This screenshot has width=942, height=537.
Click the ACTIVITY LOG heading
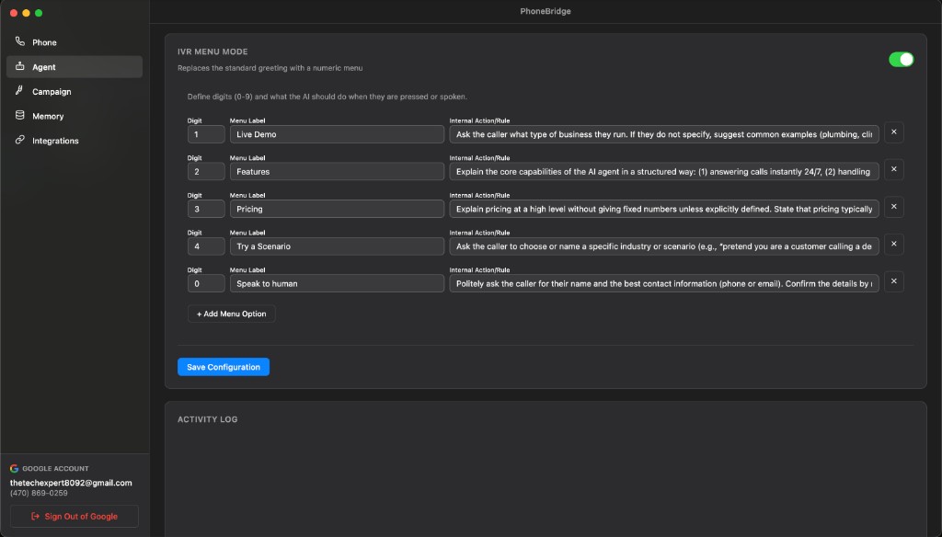pyautogui.click(x=207, y=419)
